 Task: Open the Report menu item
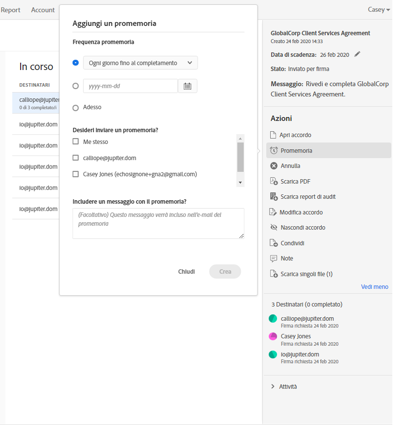tap(10, 10)
